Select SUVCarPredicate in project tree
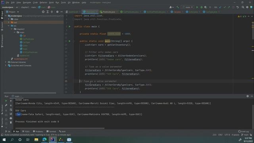Image resolution: width=254 pixels, height=143 pixels. tap(29, 52)
